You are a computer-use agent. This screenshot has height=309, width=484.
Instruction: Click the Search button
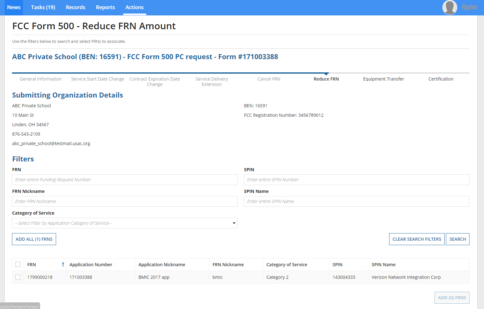pyautogui.click(x=457, y=239)
